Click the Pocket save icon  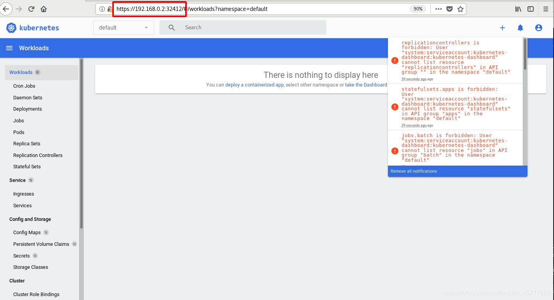pyautogui.click(x=450, y=9)
